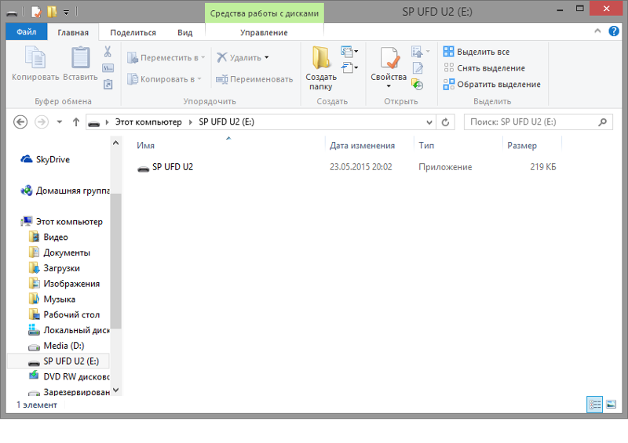This screenshot has height=443, width=628.
Task: Select the SP UFD U2 file
Action: click(172, 167)
